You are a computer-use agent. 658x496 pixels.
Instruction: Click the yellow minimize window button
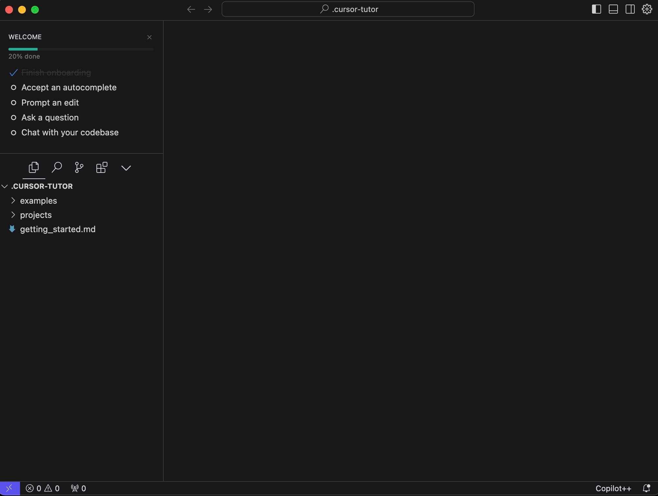22,10
